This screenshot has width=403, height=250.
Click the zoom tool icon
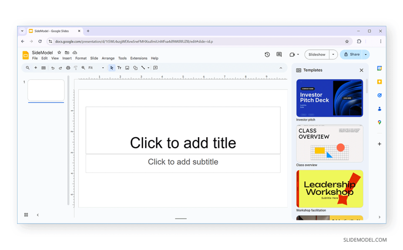pyautogui.click(x=83, y=68)
